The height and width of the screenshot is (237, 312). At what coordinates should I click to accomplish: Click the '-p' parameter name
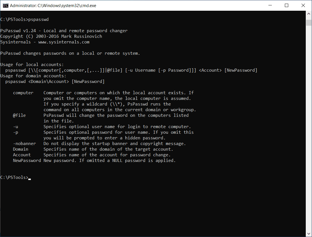point(16,132)
